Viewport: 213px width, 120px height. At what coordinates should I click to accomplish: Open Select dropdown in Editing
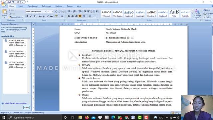[x=208, y=17]
